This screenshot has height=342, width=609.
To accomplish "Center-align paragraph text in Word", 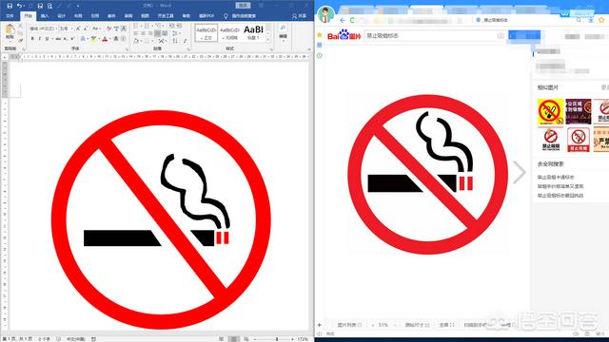I will [143, 34].
